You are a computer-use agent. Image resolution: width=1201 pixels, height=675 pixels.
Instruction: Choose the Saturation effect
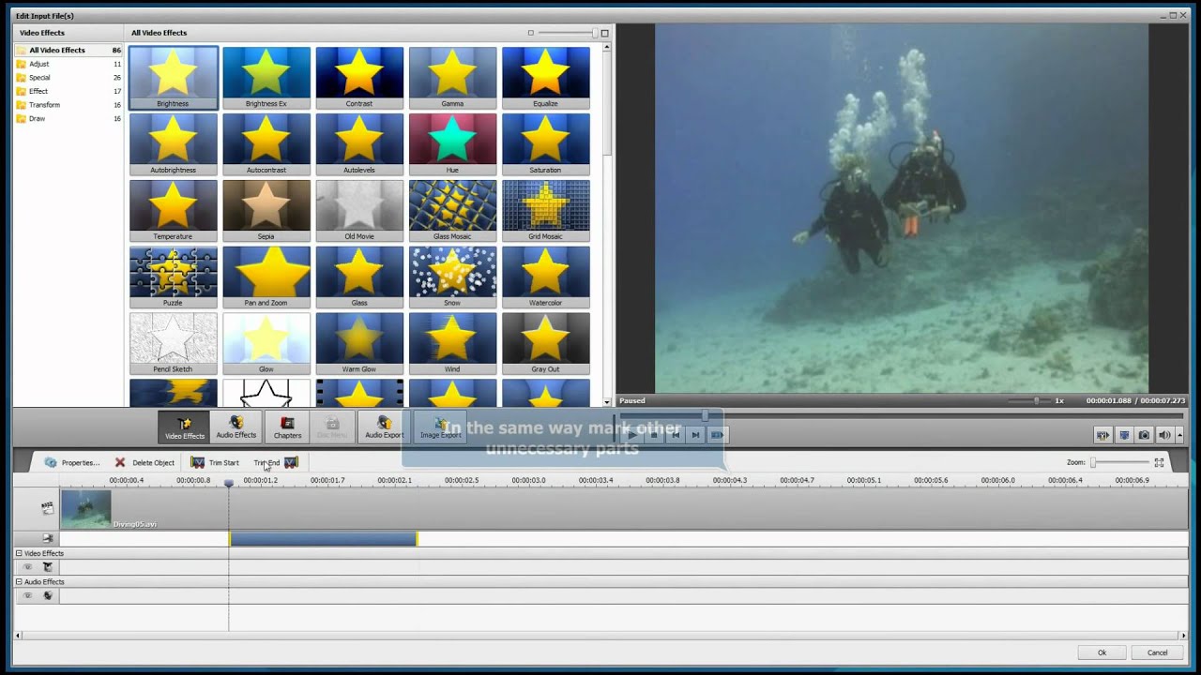pyautogui.click(x=545, y=144)
